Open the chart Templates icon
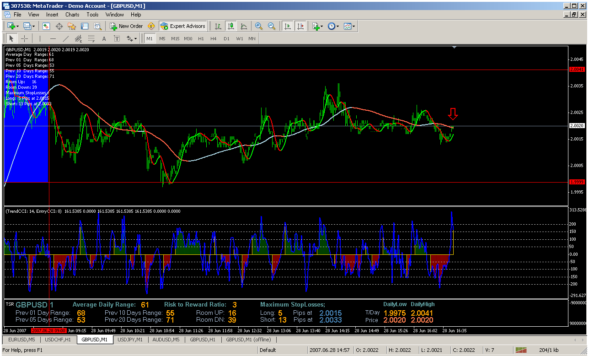 348,26
